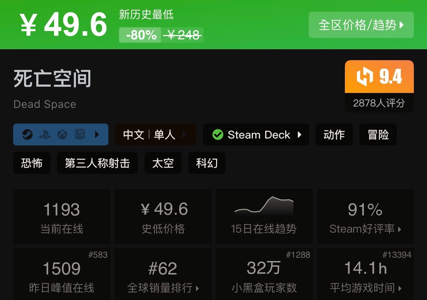Click the #583 rank label
This screenshot has width=427, height=300.
click(98, 255)
